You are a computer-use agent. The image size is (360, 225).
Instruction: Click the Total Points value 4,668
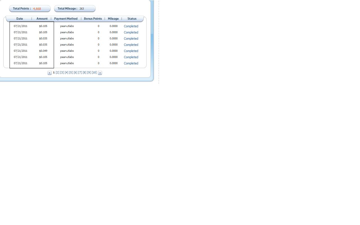(x=37, y=9)
